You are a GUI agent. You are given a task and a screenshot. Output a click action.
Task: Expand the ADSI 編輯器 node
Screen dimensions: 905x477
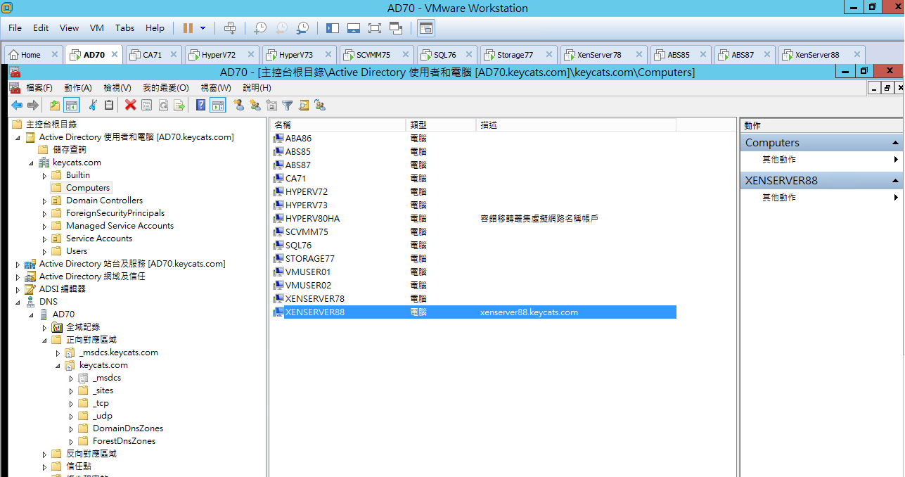18,289
